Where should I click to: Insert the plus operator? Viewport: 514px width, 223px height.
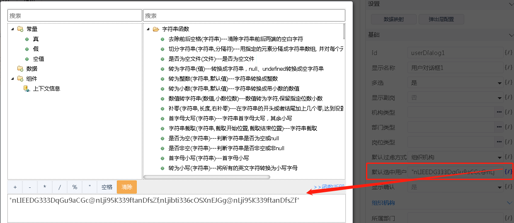(15, 187)
